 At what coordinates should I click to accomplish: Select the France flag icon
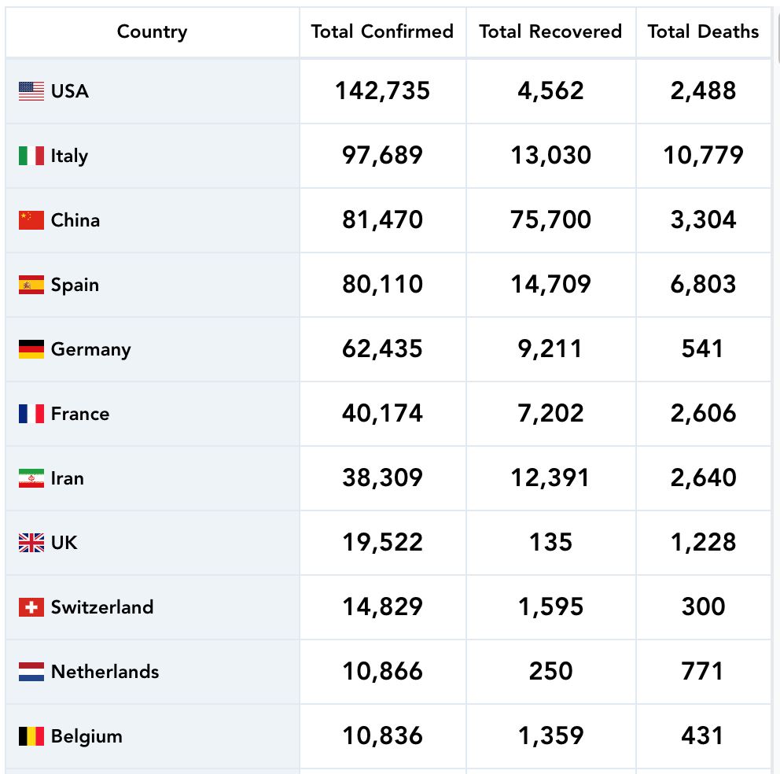[x=31, y=414]
